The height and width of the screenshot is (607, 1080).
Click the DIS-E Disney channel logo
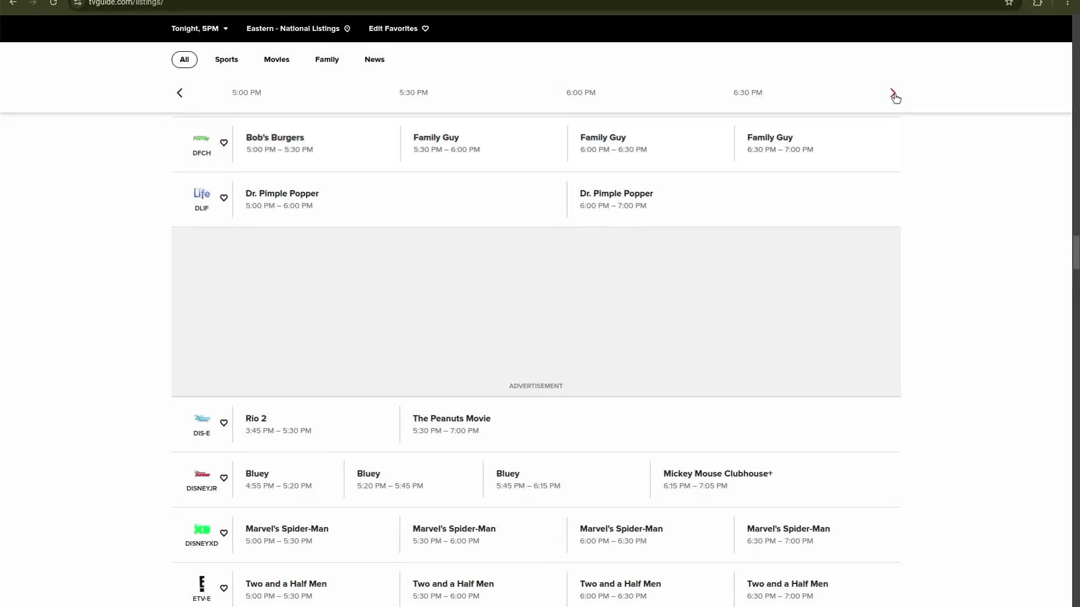point(201,419)
